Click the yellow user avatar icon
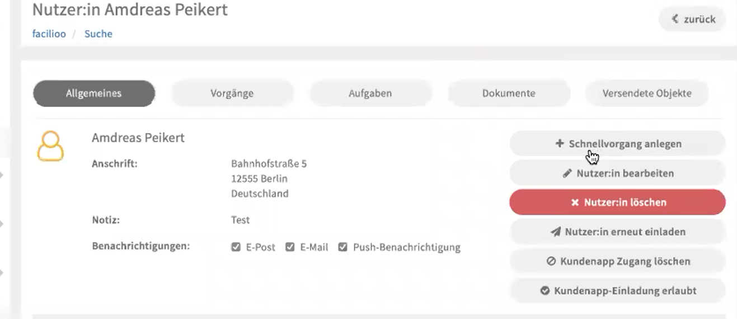Viewport: 737px width, 319px height. 50,146
